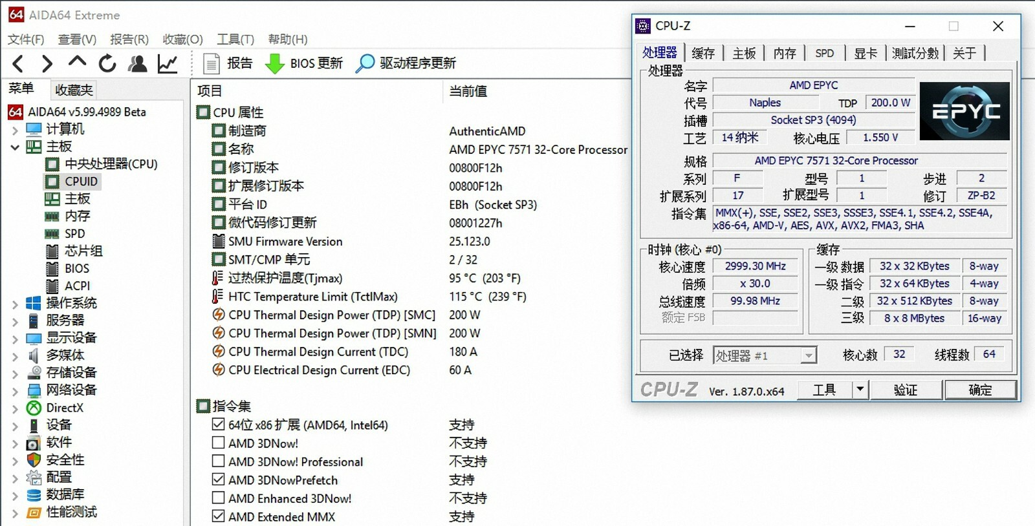Toggle the 64位 x86 扩展 checkbox
This screenshot has height=526, width=1035.
[x=219, y=425]
